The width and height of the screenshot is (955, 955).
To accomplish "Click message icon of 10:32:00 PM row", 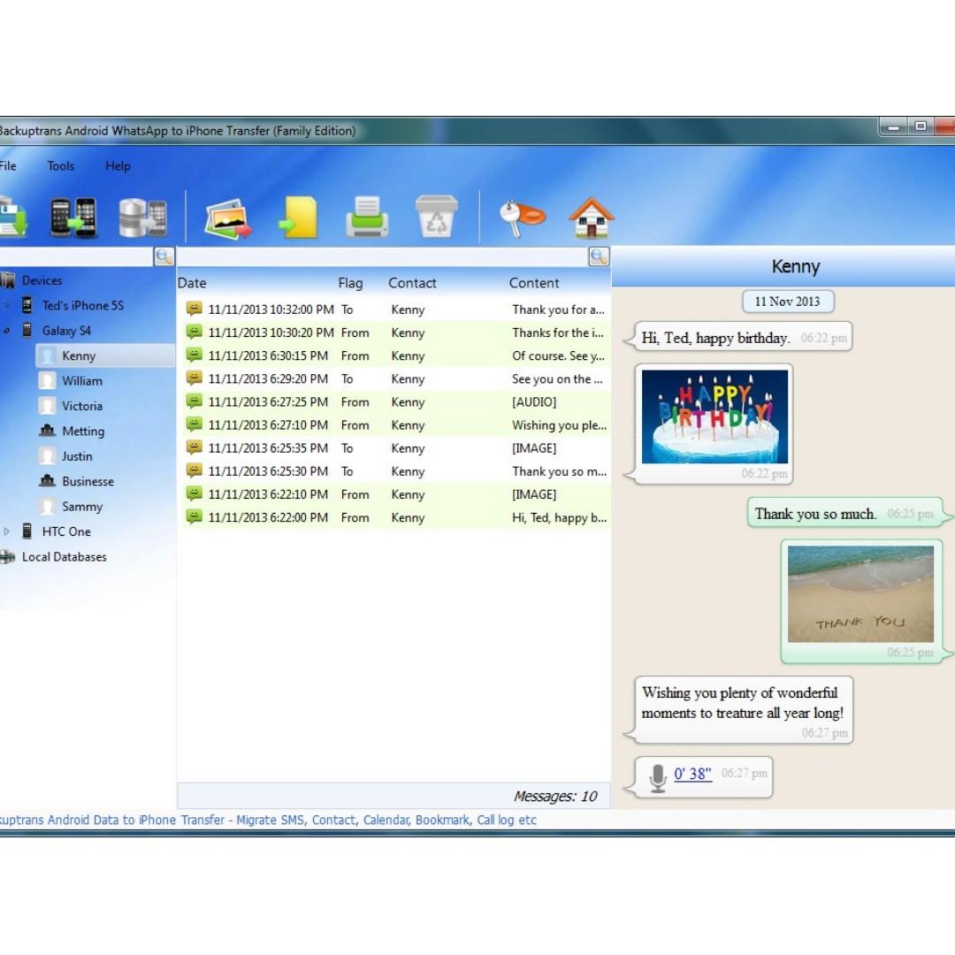I will [195, 309].
